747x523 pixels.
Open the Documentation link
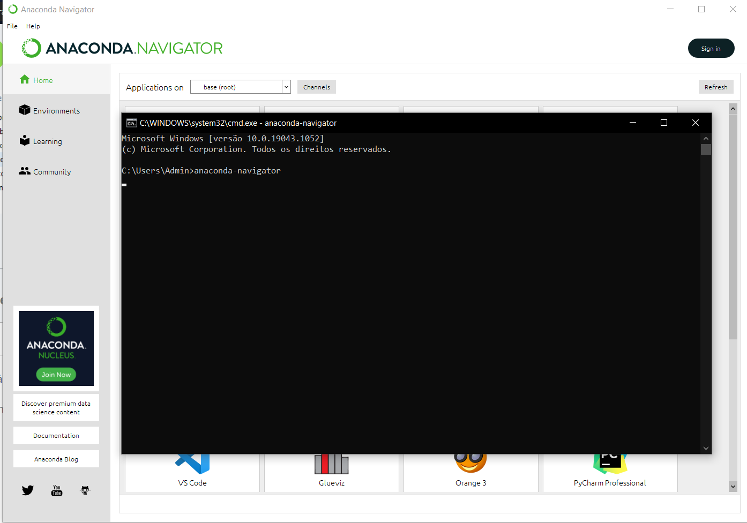click(x=56, y=436)
